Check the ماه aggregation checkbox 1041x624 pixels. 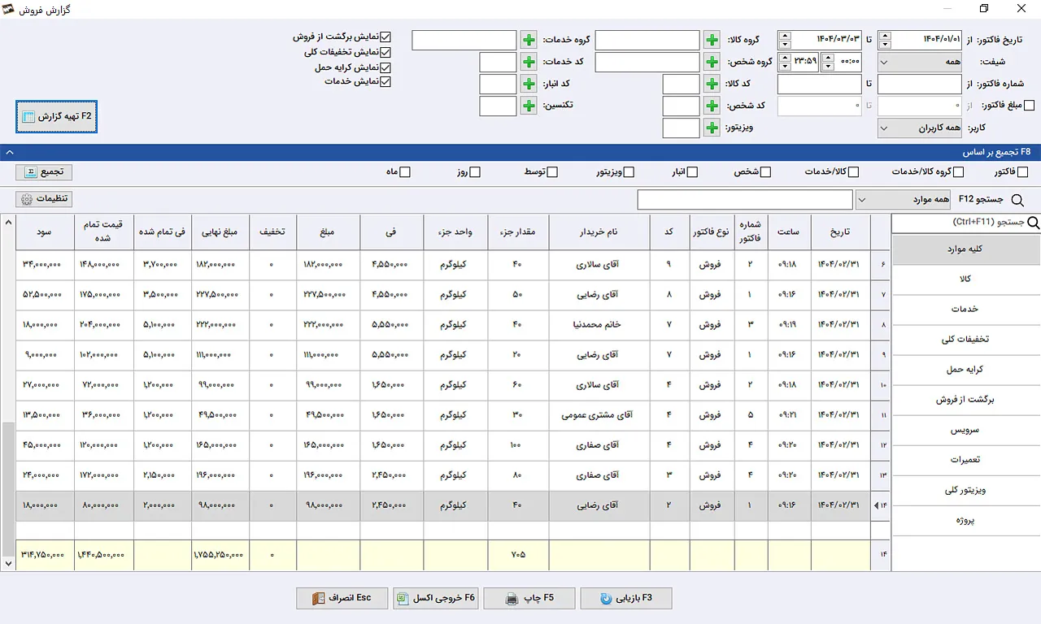405,172
